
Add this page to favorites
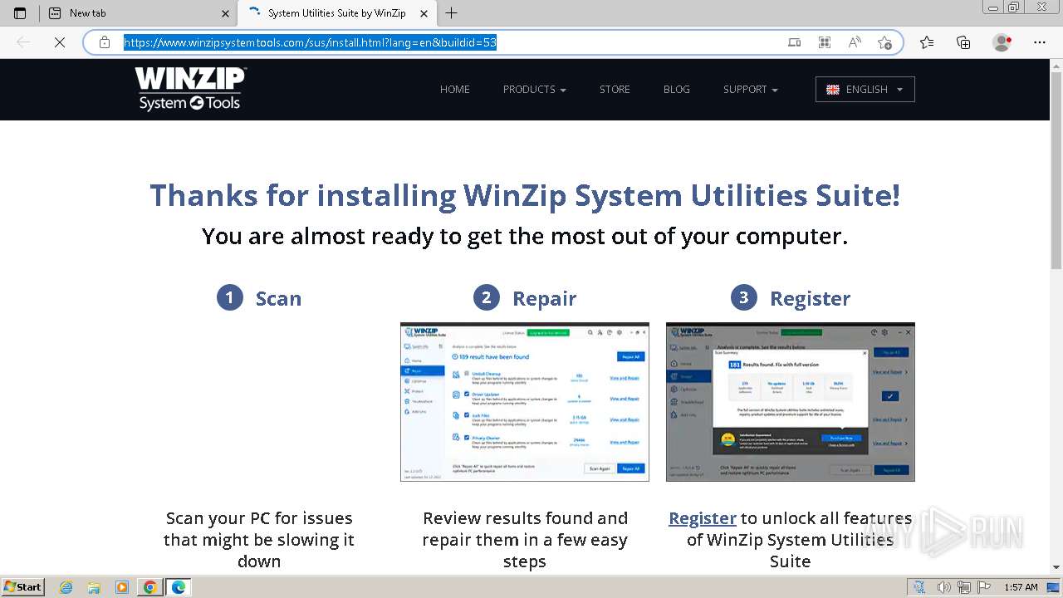click(x=885, y=42)
